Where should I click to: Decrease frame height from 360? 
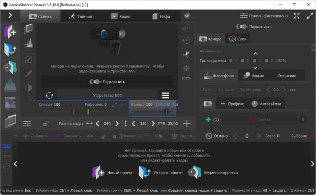[x=134, y=124]
